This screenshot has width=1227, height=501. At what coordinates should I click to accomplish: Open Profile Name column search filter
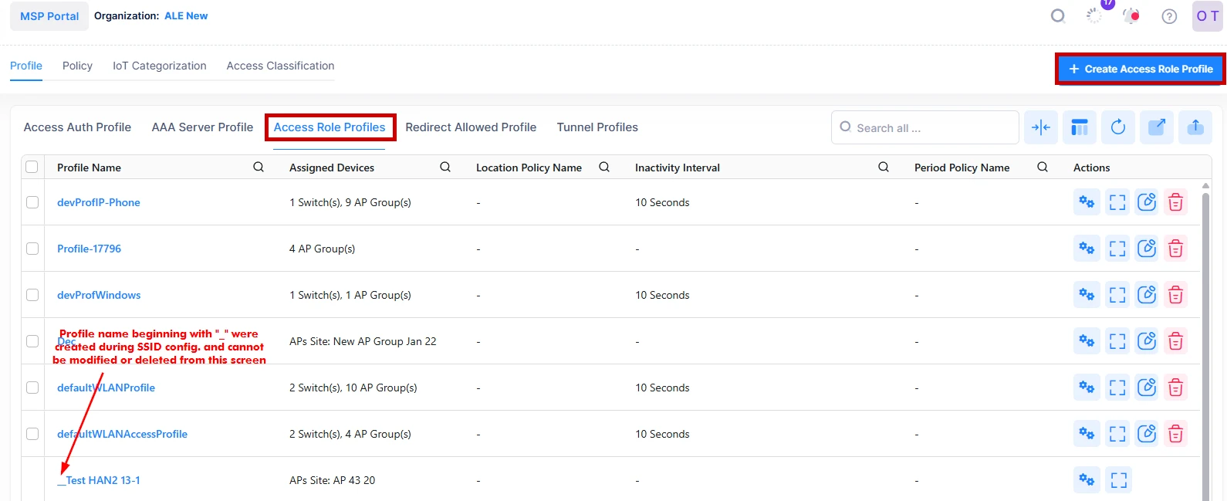(x=259, y=167)
